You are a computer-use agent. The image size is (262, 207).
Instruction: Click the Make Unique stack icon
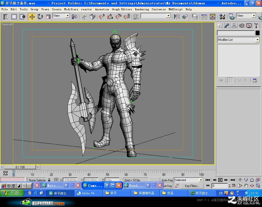[239, 81]
